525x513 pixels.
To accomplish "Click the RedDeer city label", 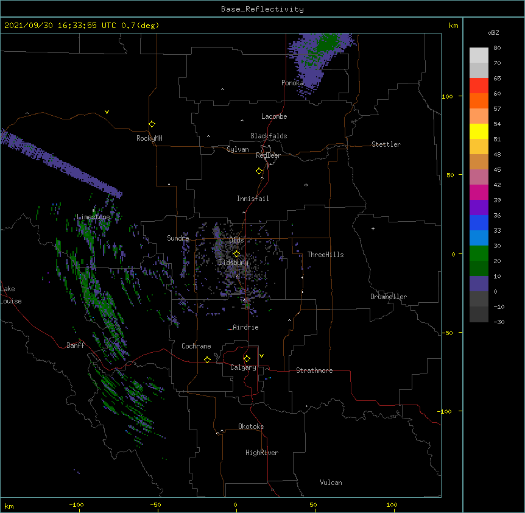I will (x=268, y=155).
